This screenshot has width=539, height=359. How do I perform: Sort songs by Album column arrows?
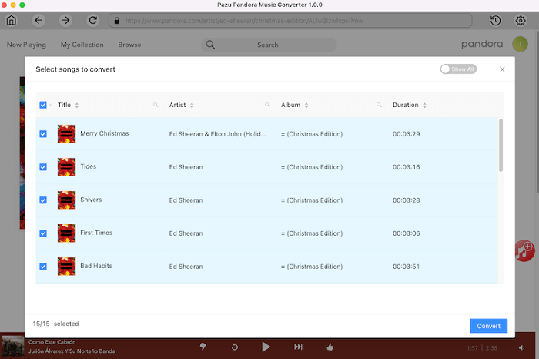pos(306,105)
